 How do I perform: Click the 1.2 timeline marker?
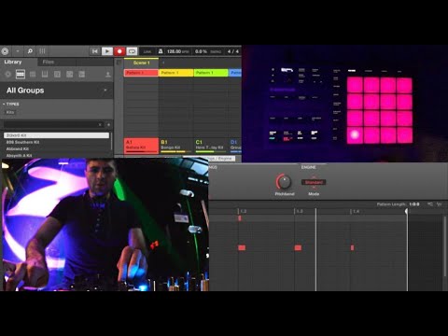coord(244,212)
